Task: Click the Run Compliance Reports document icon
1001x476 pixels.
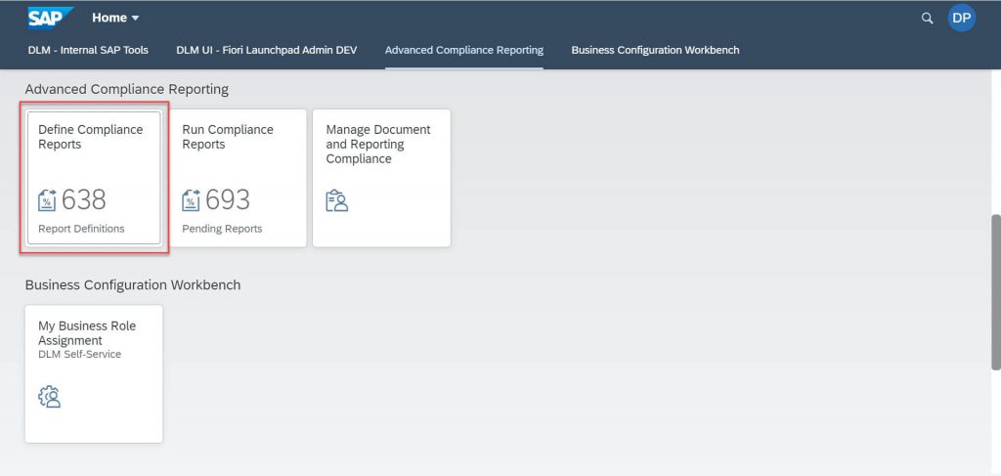Action: click(191, 199)
